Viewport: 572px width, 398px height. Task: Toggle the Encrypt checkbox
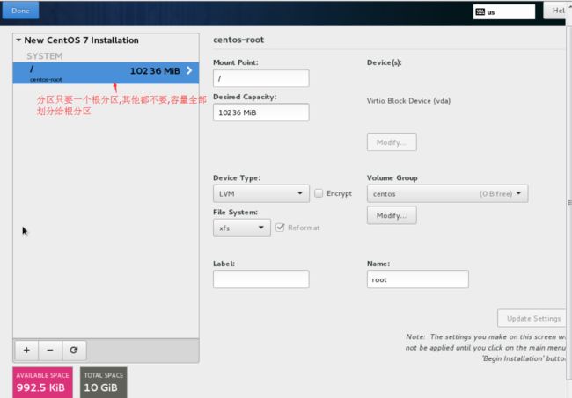tap(319, 193)
